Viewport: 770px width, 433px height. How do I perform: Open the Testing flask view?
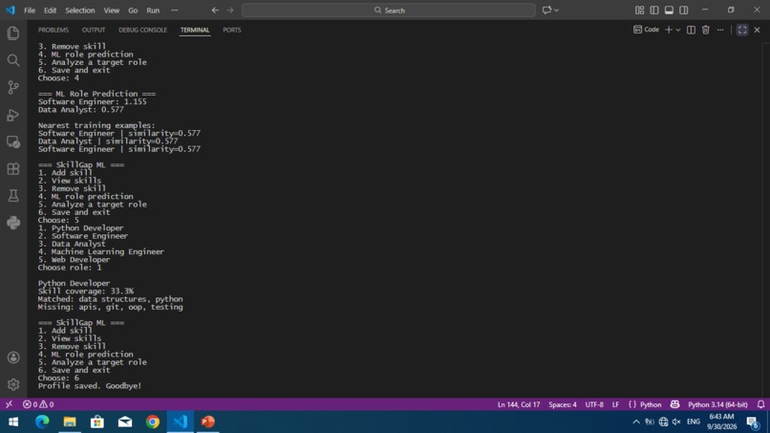pyautogui.click(x=13, y=196)
